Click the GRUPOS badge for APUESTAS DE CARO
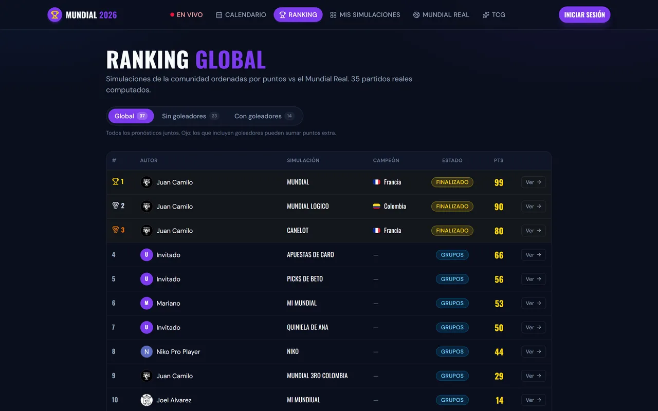 click(x=452, y=255)
